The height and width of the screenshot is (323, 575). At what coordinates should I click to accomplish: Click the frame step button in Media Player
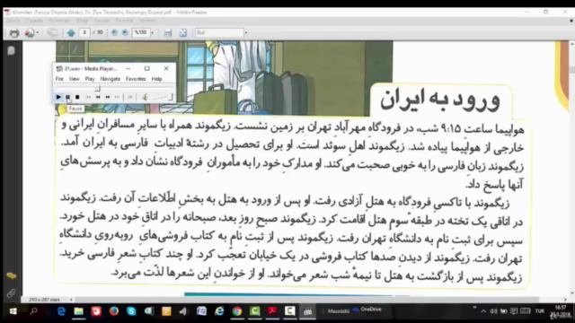[x=130, y=97]
